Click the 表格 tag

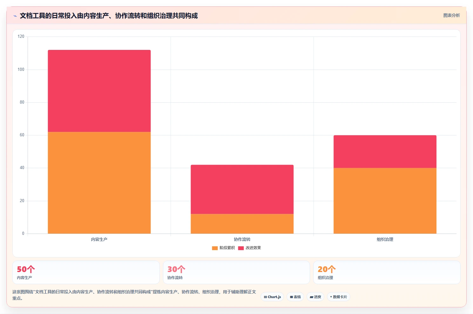295,297
